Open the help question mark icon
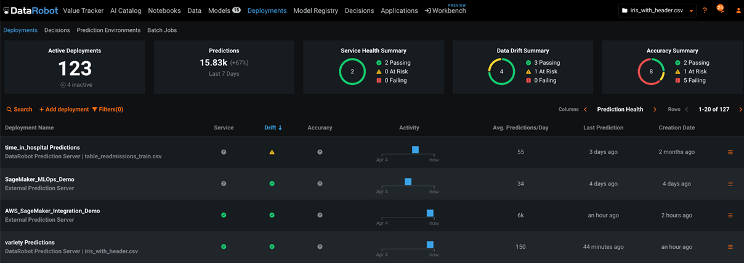 click(x=705, y=10)
